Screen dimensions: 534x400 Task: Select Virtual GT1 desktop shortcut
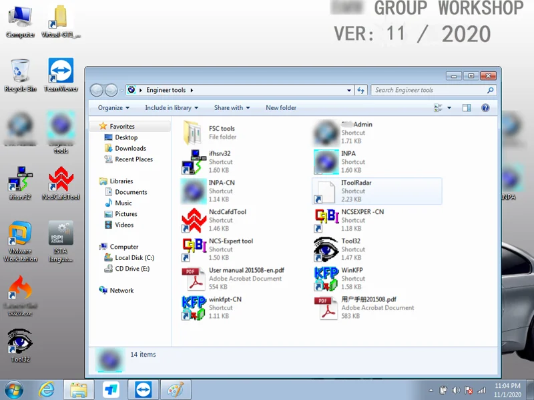[61, 22]
